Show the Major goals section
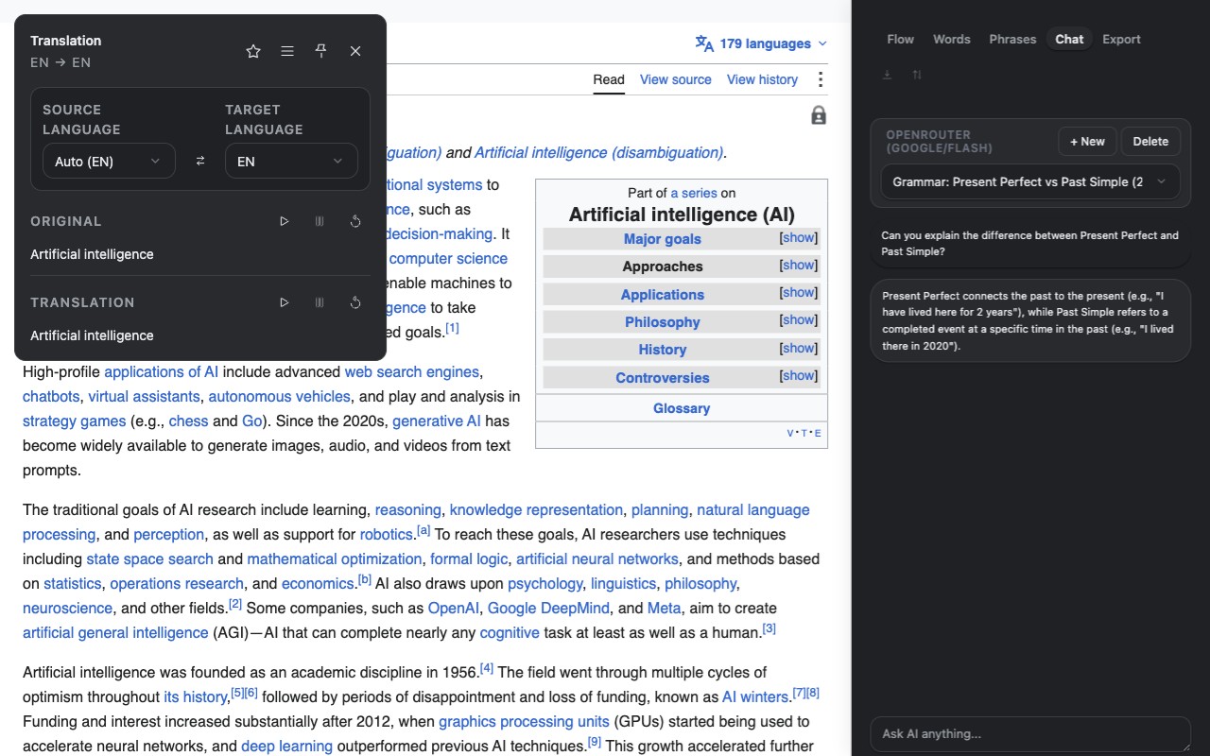Viewport: 1210px width, 756px height. [799, 238]
